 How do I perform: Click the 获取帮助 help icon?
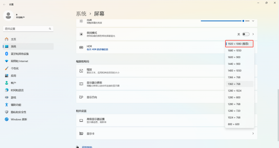tap(78, 147)
